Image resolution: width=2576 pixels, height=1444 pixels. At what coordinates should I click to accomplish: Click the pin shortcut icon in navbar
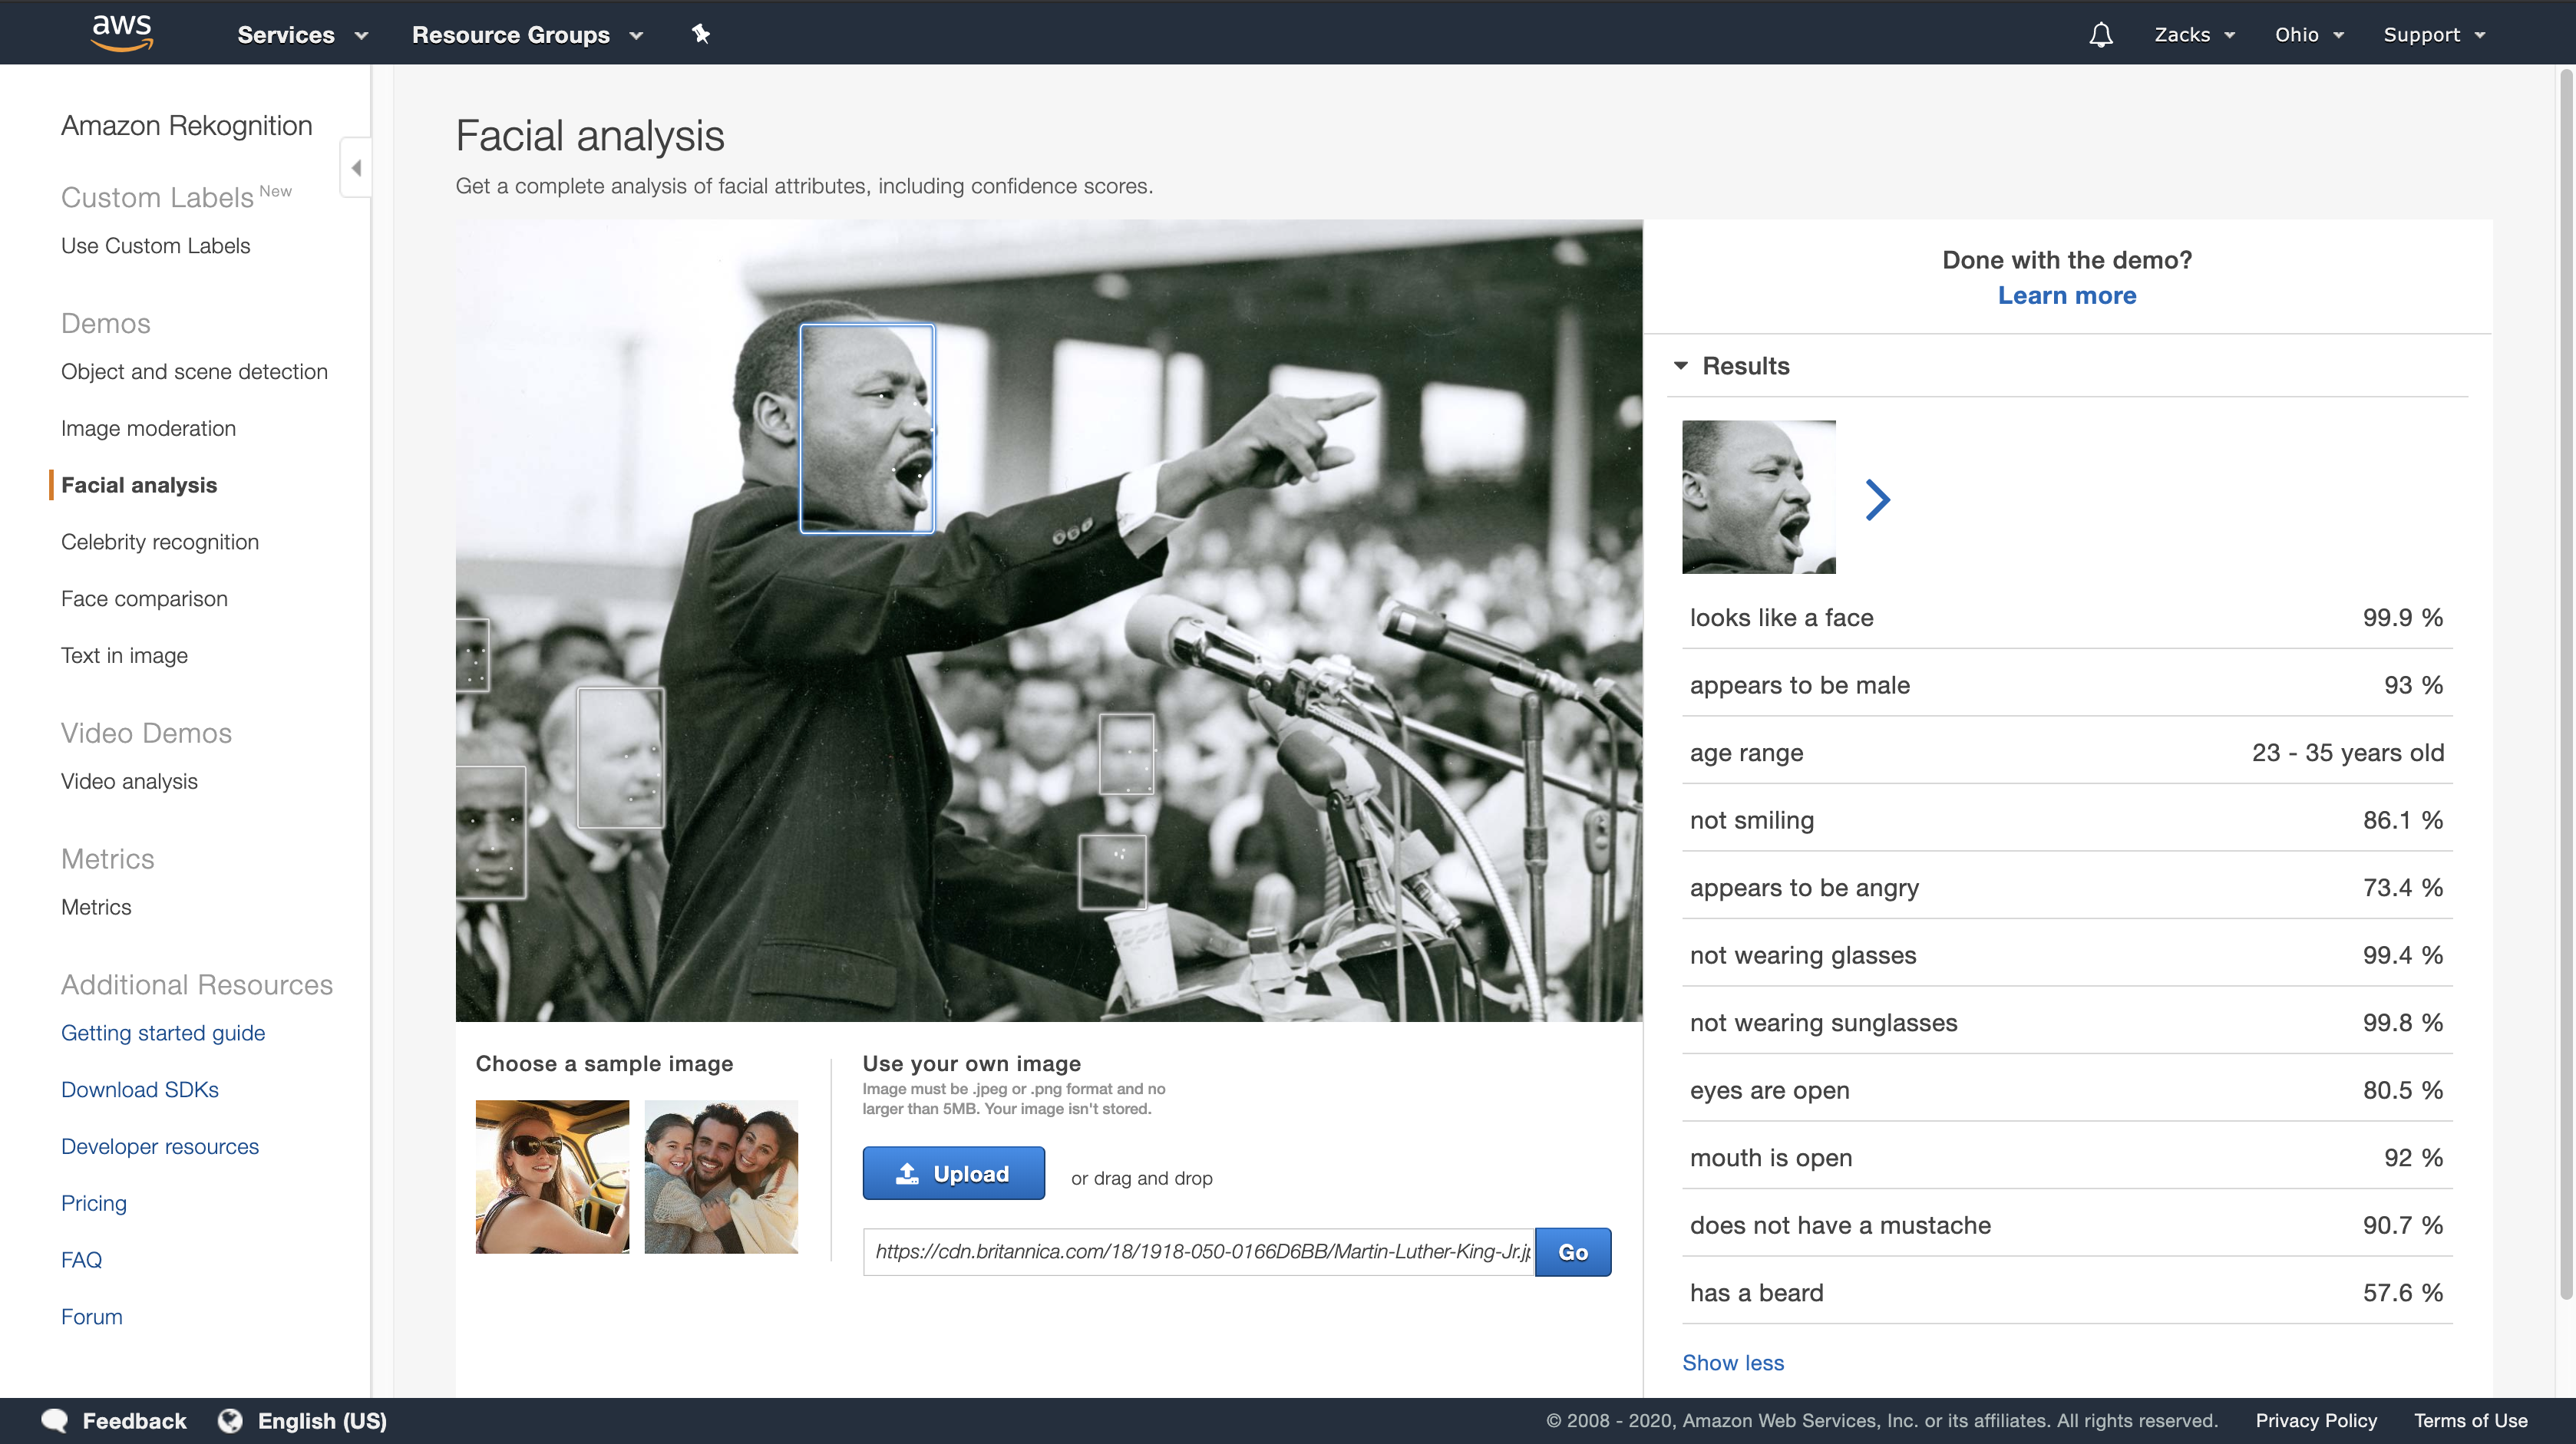[x=701, y=34]
